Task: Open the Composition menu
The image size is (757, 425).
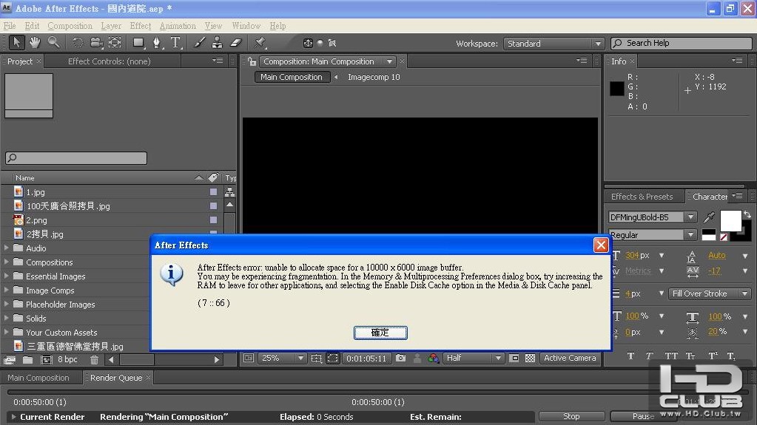Action: [70, 26]
